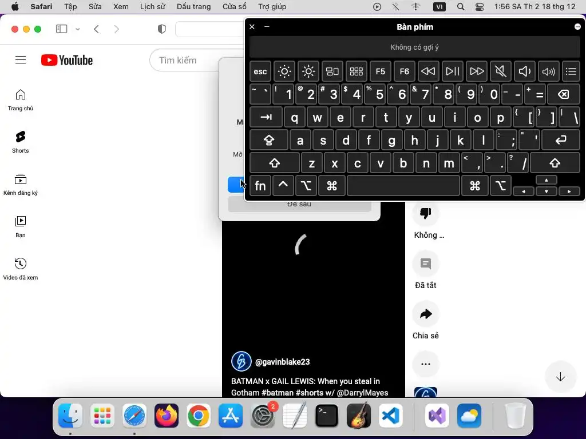Toggle the right command key on virtual keyboard

click(475, 186)
